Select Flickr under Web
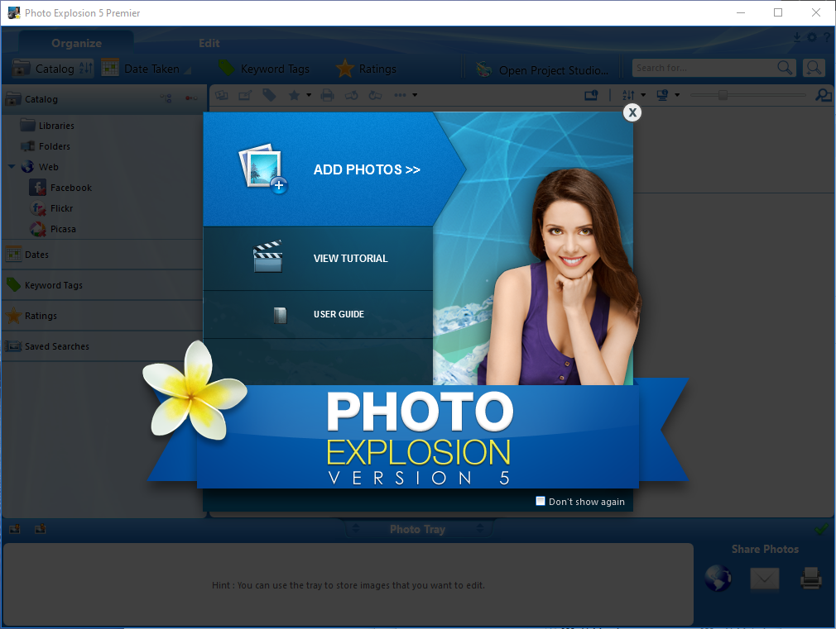 51,208
